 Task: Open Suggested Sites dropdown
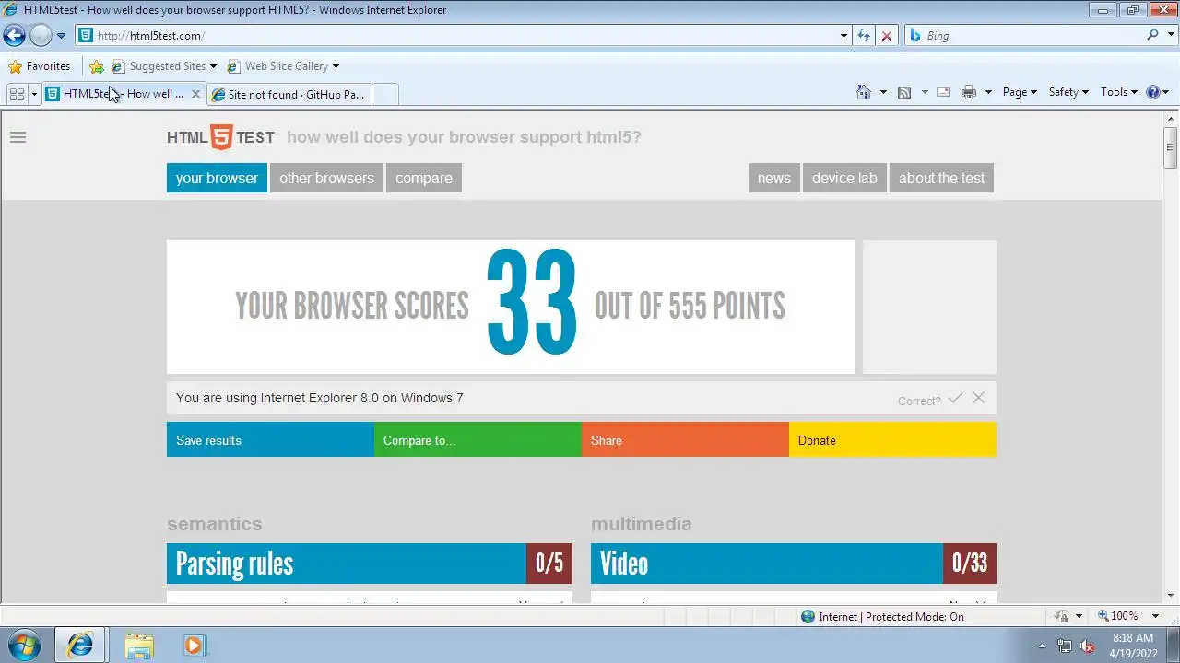tap(164, 66)
